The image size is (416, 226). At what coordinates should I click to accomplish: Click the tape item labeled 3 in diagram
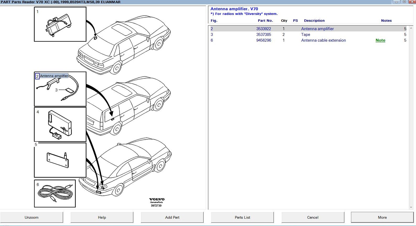point(69,90)
